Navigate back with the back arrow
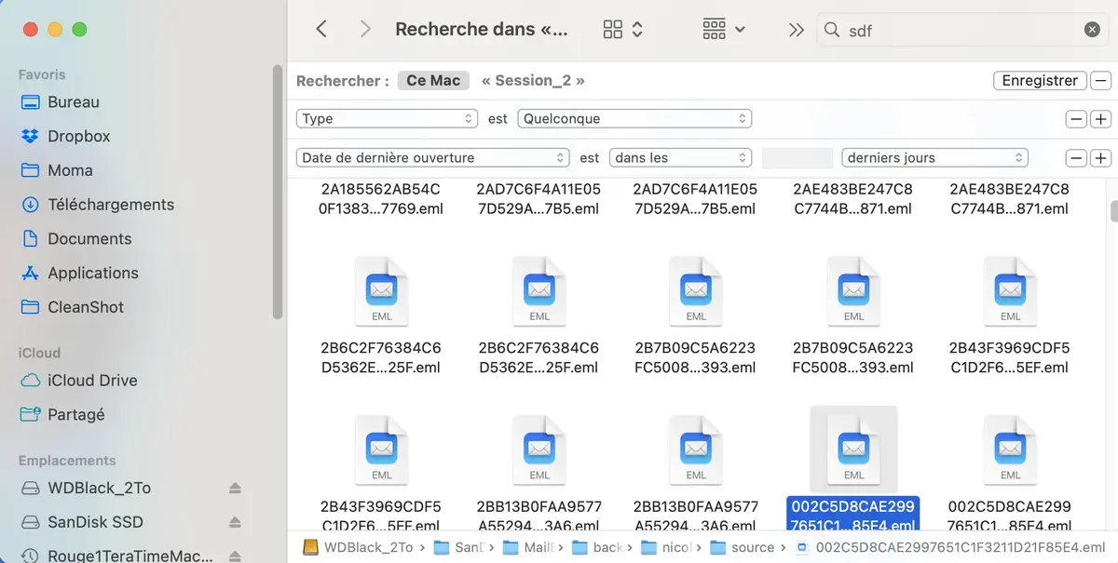This screenshot has width=1118, height=563. coord(321,29)
